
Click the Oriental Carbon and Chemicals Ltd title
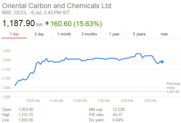(56, 6)
